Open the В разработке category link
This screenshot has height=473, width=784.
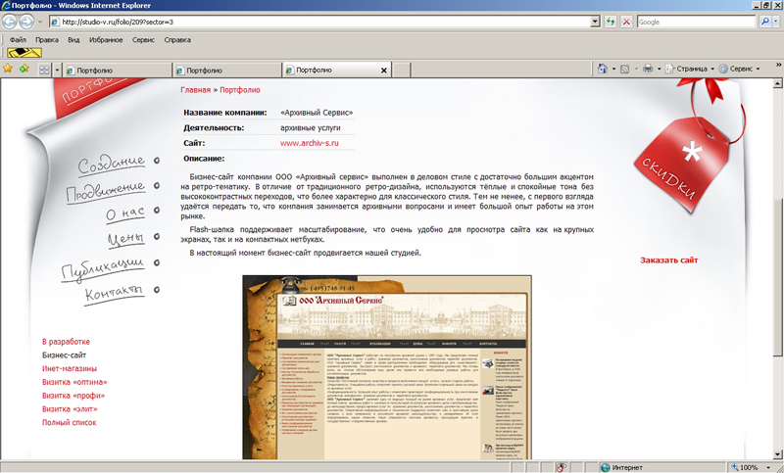(66, 342)
